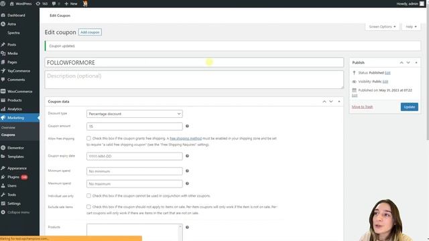Click the FOLLOWFORMORE coupon code field

(194, 62)
